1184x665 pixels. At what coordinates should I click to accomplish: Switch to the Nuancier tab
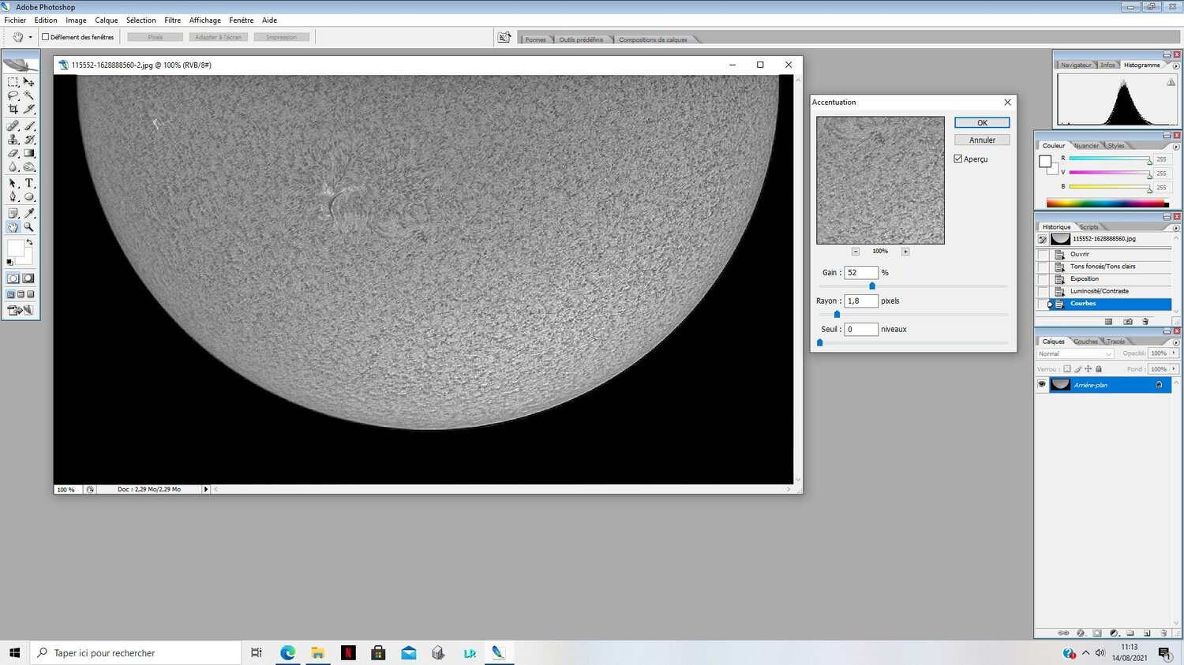pyautogui.click(x=1086, y=146)
